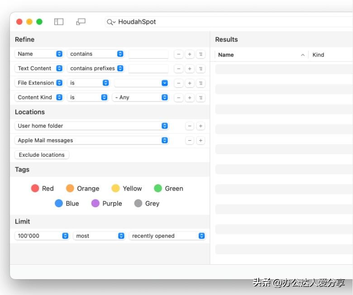
Task: Select the Red tag
Action: (43, 188)
